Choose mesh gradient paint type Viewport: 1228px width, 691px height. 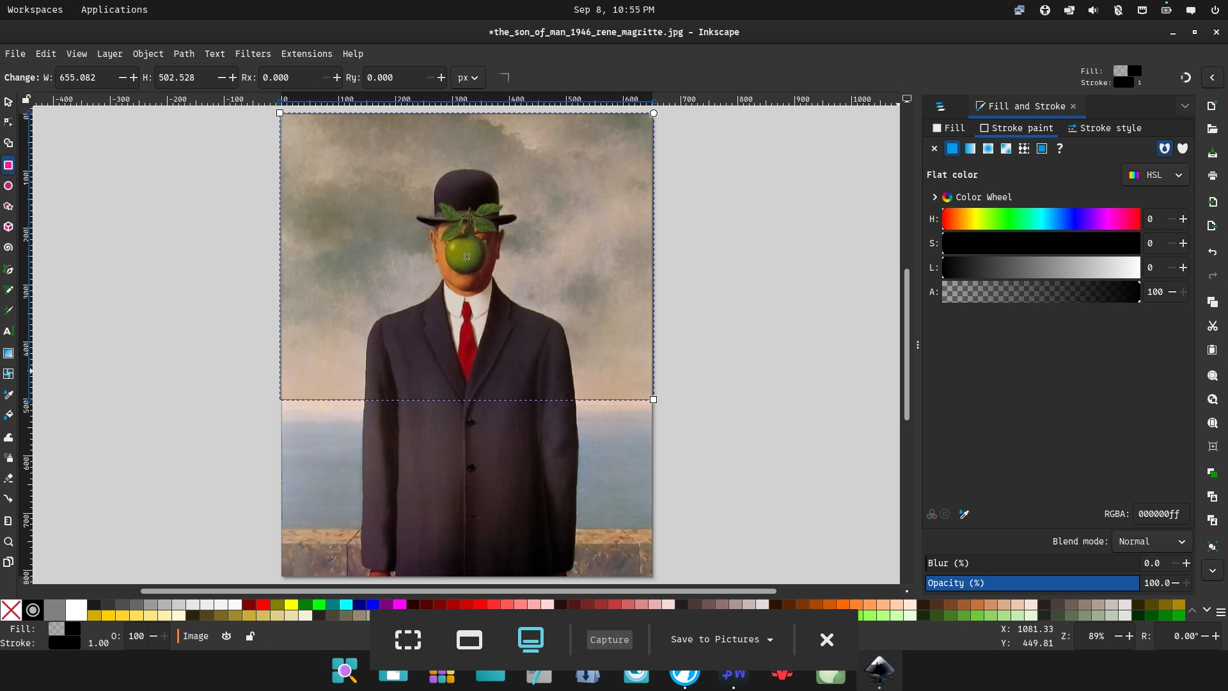coord(1006,148)
